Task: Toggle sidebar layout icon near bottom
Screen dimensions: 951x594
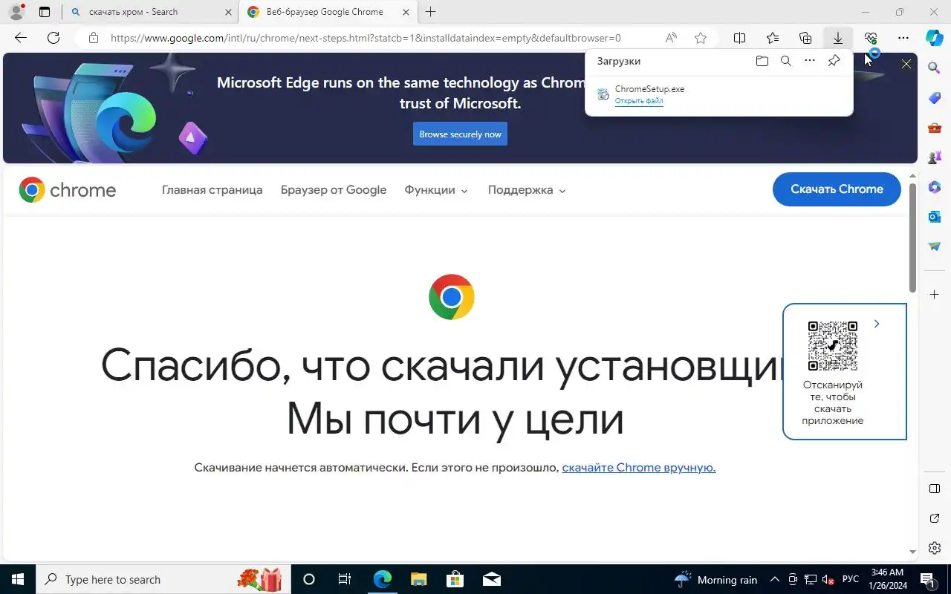Action: click(935, 489)
